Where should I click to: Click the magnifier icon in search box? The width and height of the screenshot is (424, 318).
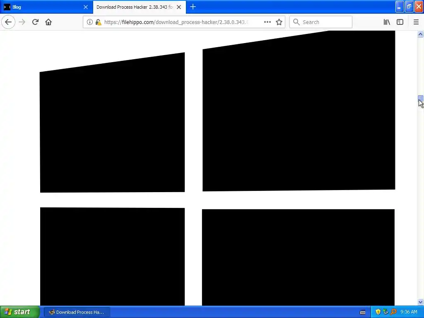point(296,22)
